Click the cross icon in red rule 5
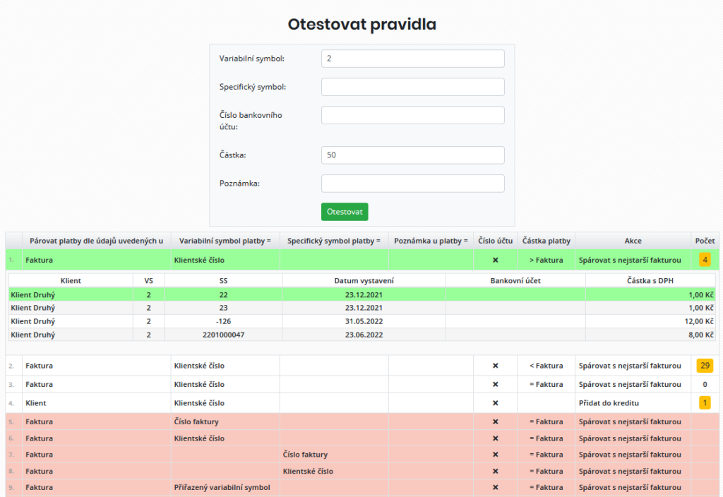 496,421
